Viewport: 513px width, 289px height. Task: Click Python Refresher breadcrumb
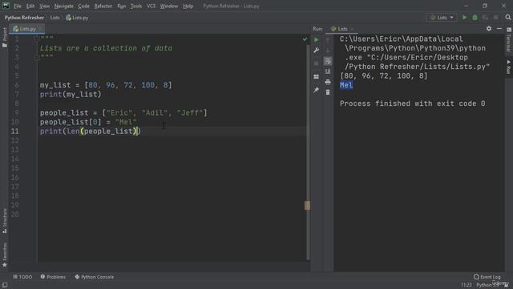pyautogui.click(x=24, y=18)
